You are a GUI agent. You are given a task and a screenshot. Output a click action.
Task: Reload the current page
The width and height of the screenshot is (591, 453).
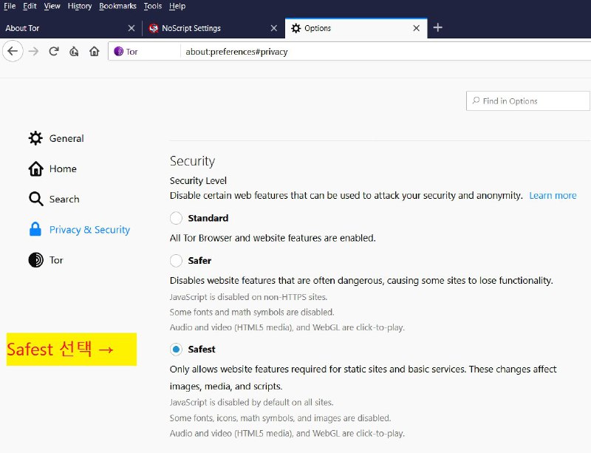pos(54,51)
